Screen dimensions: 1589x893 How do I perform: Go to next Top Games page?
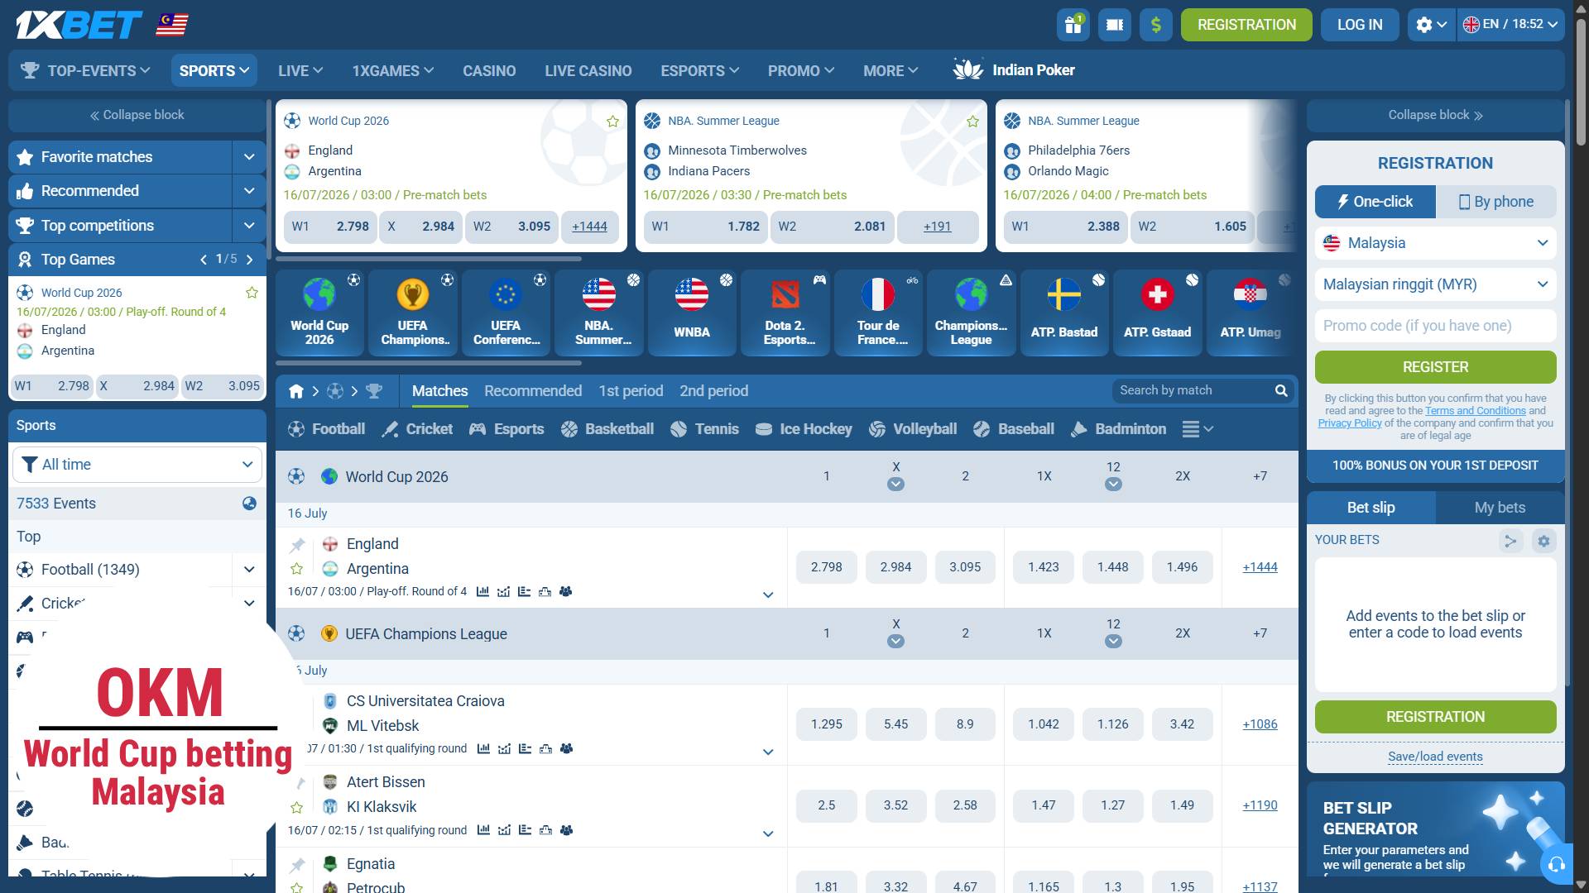click(249, 260)
